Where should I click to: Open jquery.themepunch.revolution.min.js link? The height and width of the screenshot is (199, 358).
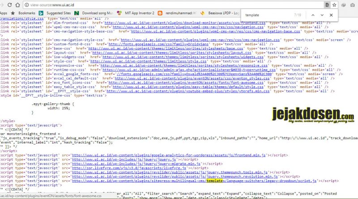click(175, 176)
